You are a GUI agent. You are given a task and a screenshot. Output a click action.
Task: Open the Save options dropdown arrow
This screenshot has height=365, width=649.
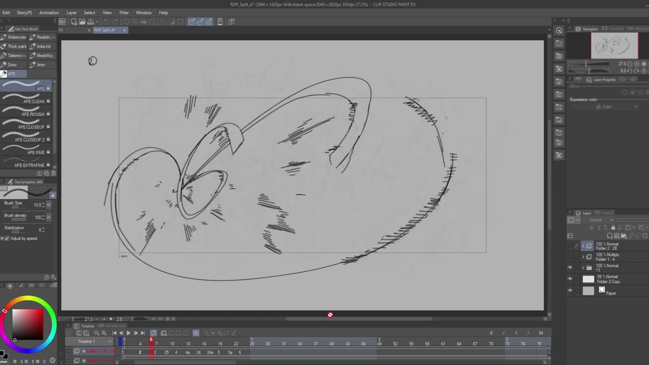coord(97,21)
